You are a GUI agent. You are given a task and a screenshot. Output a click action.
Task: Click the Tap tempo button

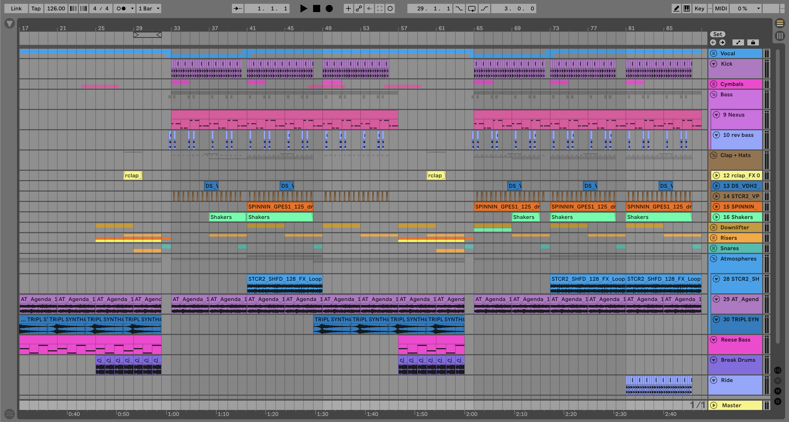36,8
